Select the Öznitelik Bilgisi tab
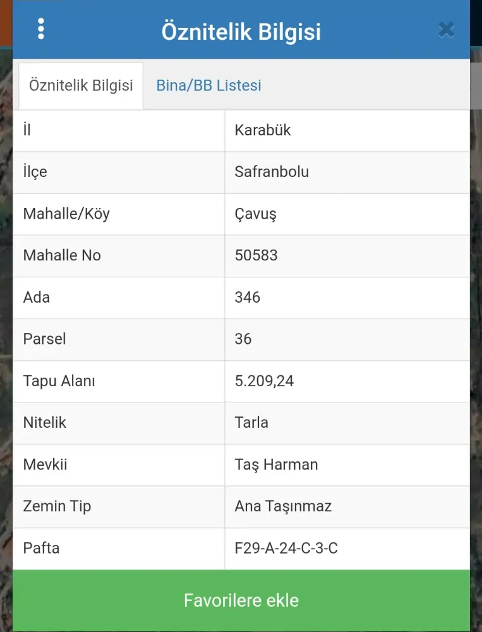Viewport: 482px width, 632px height. tap(81, 85)
